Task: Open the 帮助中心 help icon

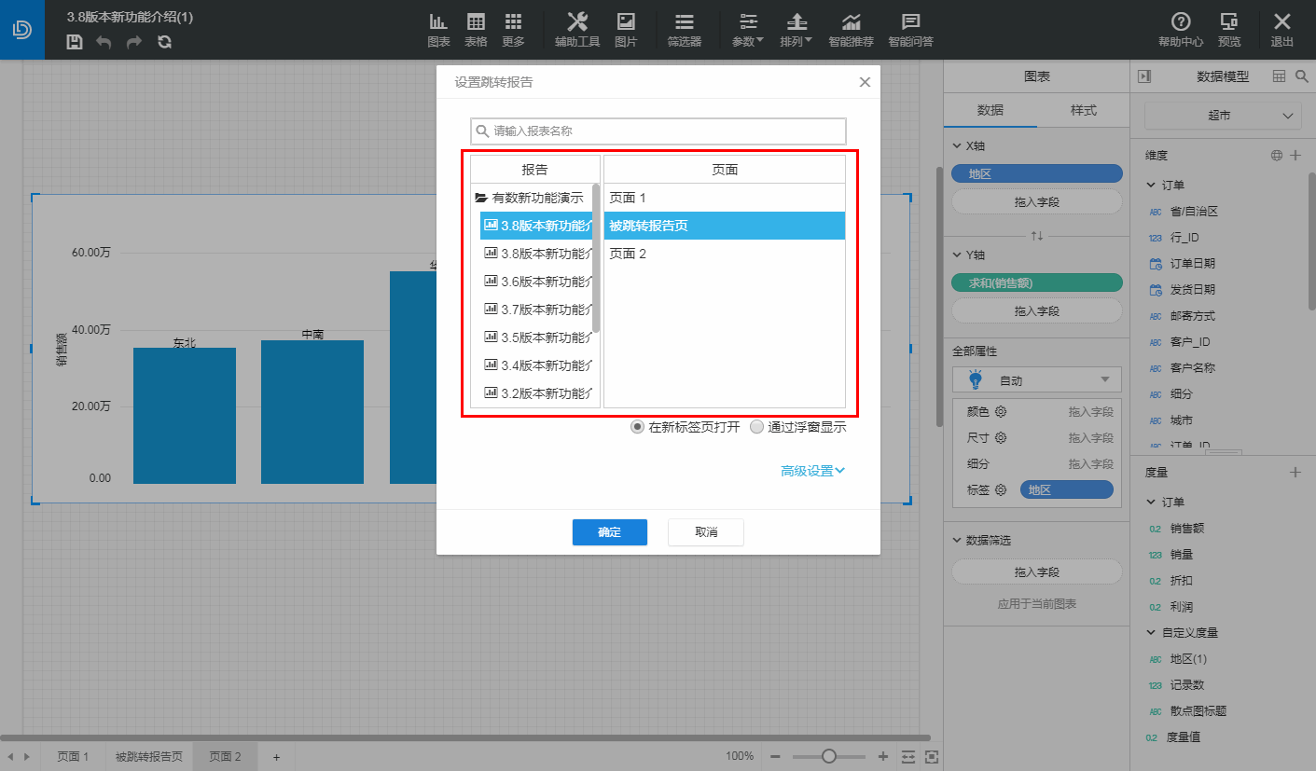Action: (1181, 30)
